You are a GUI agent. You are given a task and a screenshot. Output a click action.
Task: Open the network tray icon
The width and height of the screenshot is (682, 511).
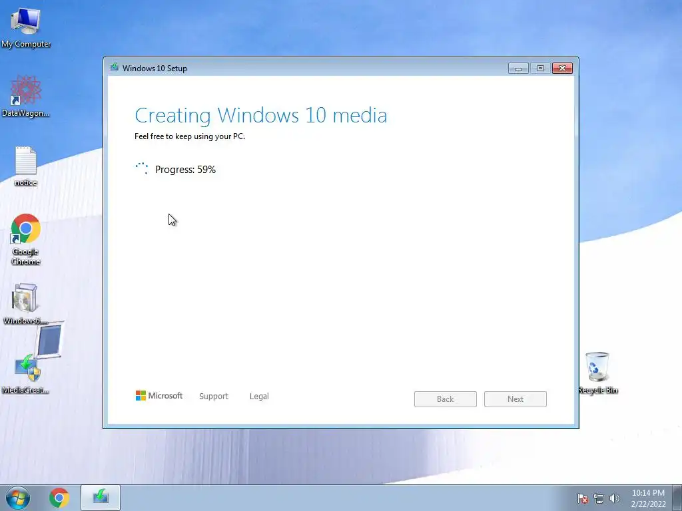(x=599, y=498)
